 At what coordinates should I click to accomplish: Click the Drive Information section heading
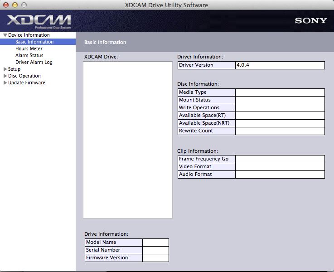pos(106,234)
